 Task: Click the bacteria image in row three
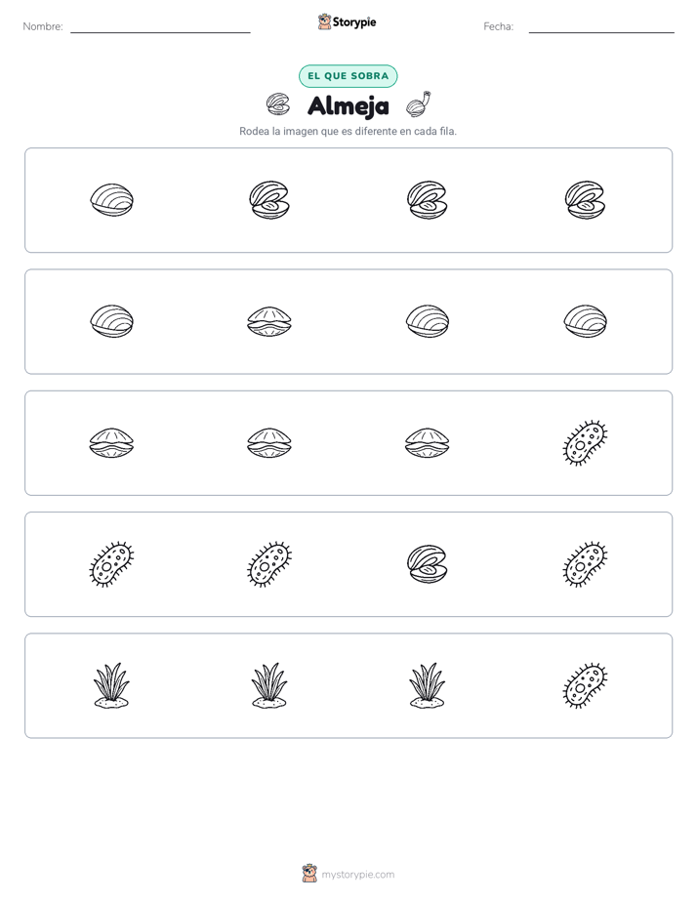click(x=585, y=443)
